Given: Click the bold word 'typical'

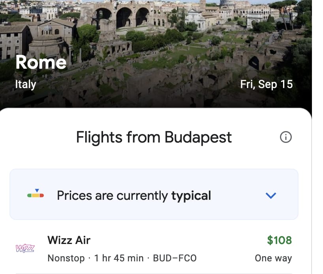Looking at the screenshot, I should point(191,195).
